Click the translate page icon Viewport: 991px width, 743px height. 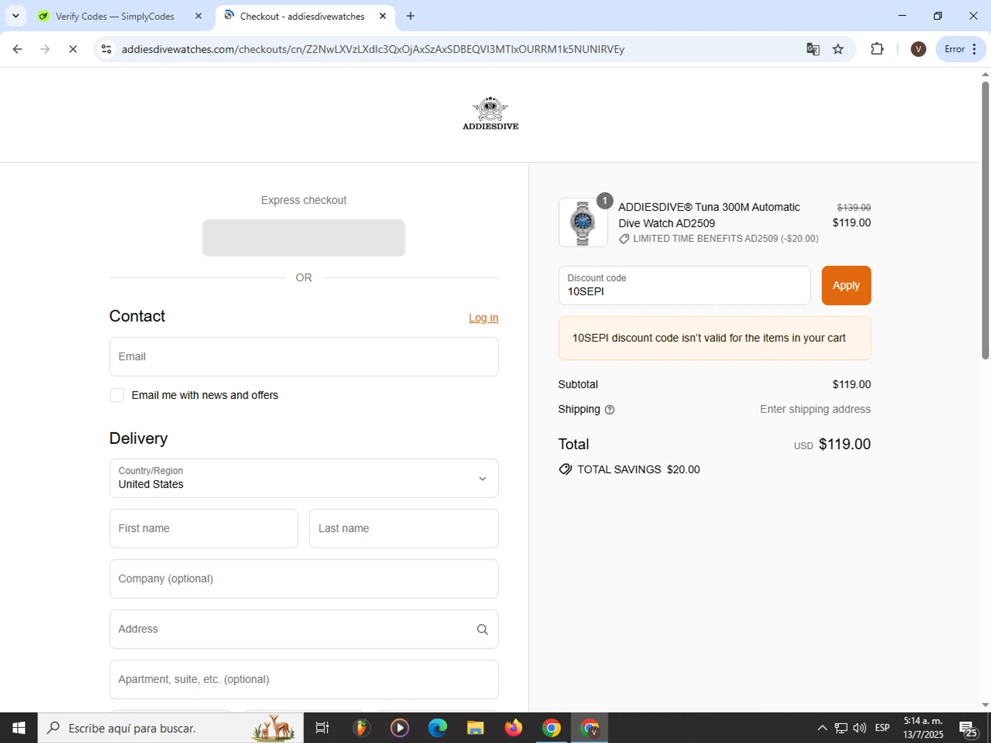(x=813, y=49)
